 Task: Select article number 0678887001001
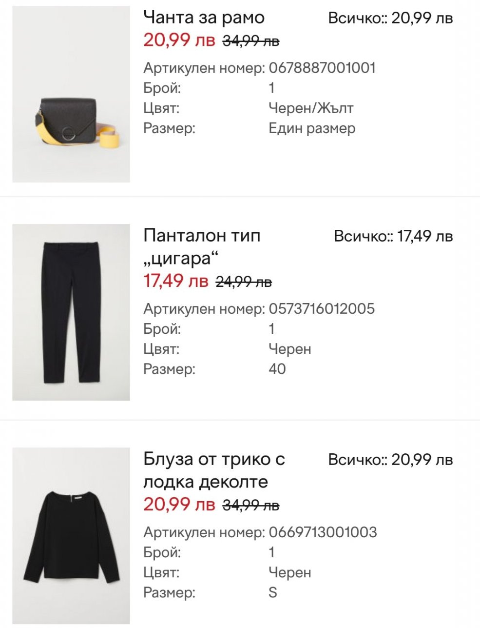click(x=322, y=68)
